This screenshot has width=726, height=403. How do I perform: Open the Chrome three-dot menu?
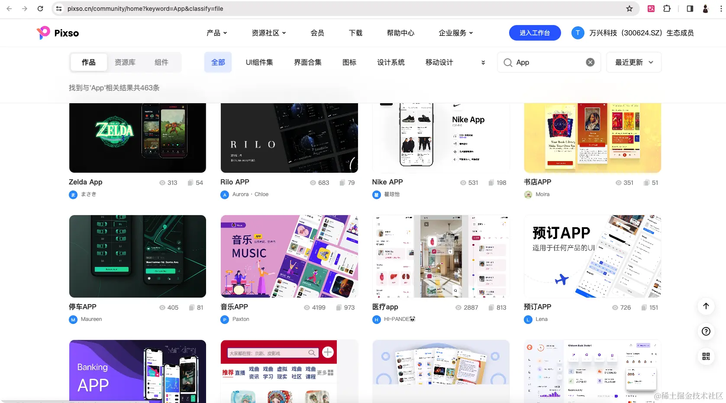coord(721,9)
